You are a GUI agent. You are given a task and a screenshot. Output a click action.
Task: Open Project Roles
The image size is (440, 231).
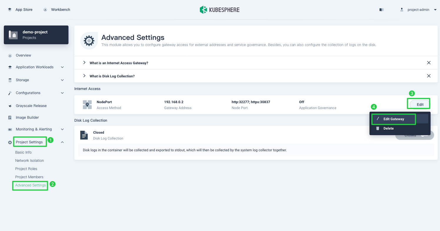26,169
